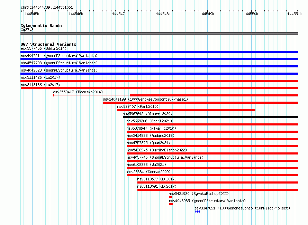Click the chrX:144544739..144551061 position label

click(x=47, y=7)
